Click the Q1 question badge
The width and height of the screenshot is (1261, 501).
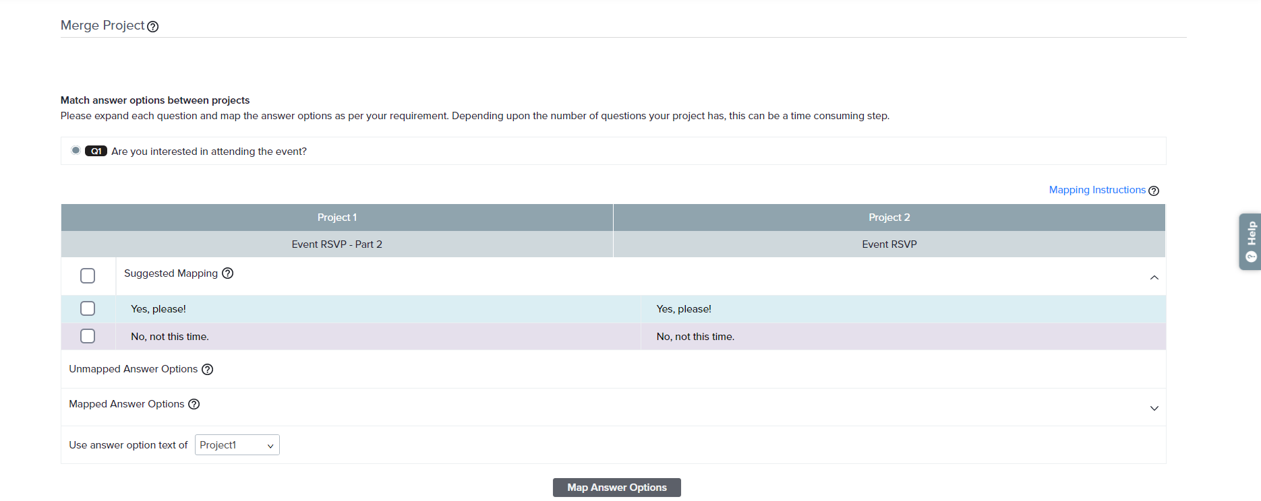pyautogui.click(x=96, y=152)
